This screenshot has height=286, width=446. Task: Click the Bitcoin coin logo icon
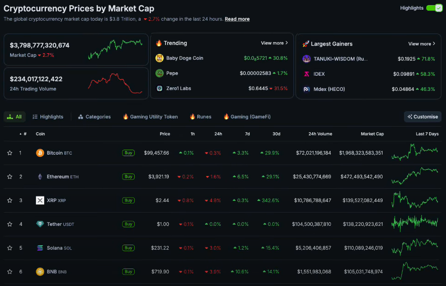click(x=40, y=153)
